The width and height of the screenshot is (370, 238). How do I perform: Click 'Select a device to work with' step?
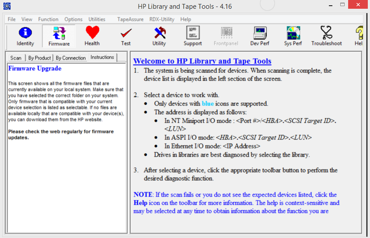click(x=182, y=95)
